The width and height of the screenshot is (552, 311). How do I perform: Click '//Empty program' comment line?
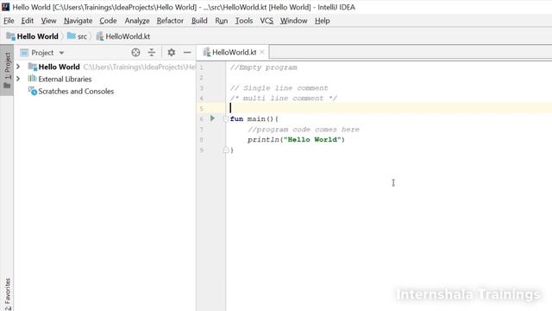pos(263,67)
